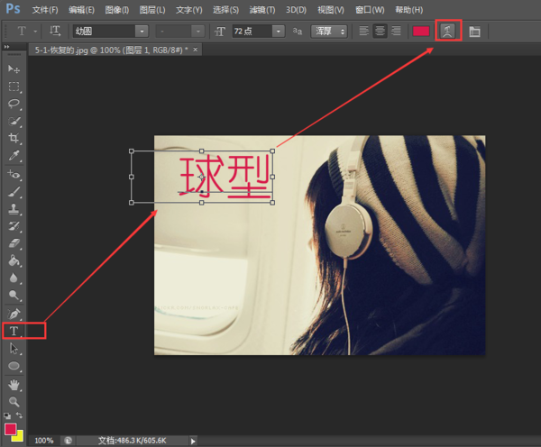The width and height of the screenshot is (541, 447).
Task: Select the Rectangular Marquee tool
Action: [x=14, y=87]
